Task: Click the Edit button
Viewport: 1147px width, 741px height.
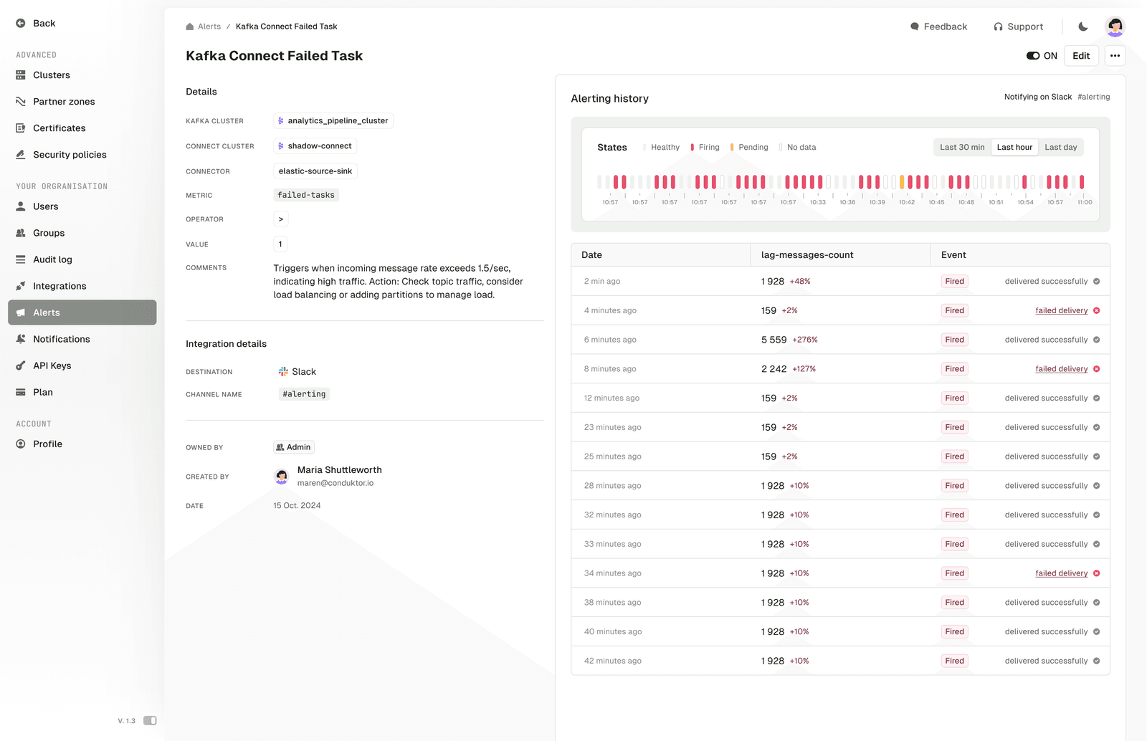Action: pos(1080,55)
